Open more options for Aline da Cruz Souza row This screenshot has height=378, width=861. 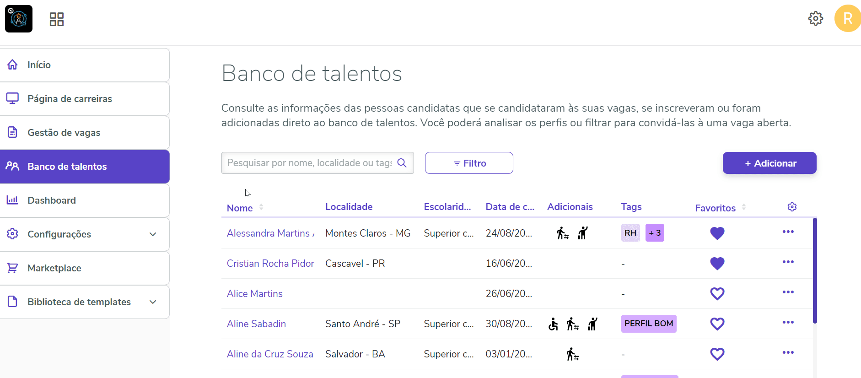point(788,352)
